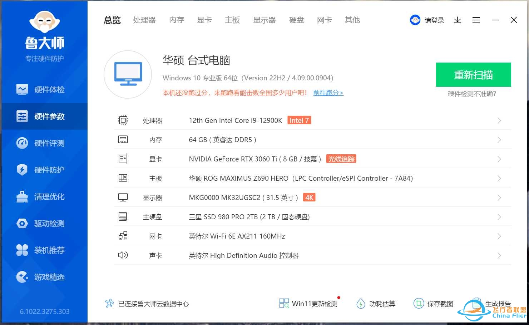Expand RTX 3060 Ti row chevron
The width and height of the screenshot is (529, 325).
click(499, 159)
